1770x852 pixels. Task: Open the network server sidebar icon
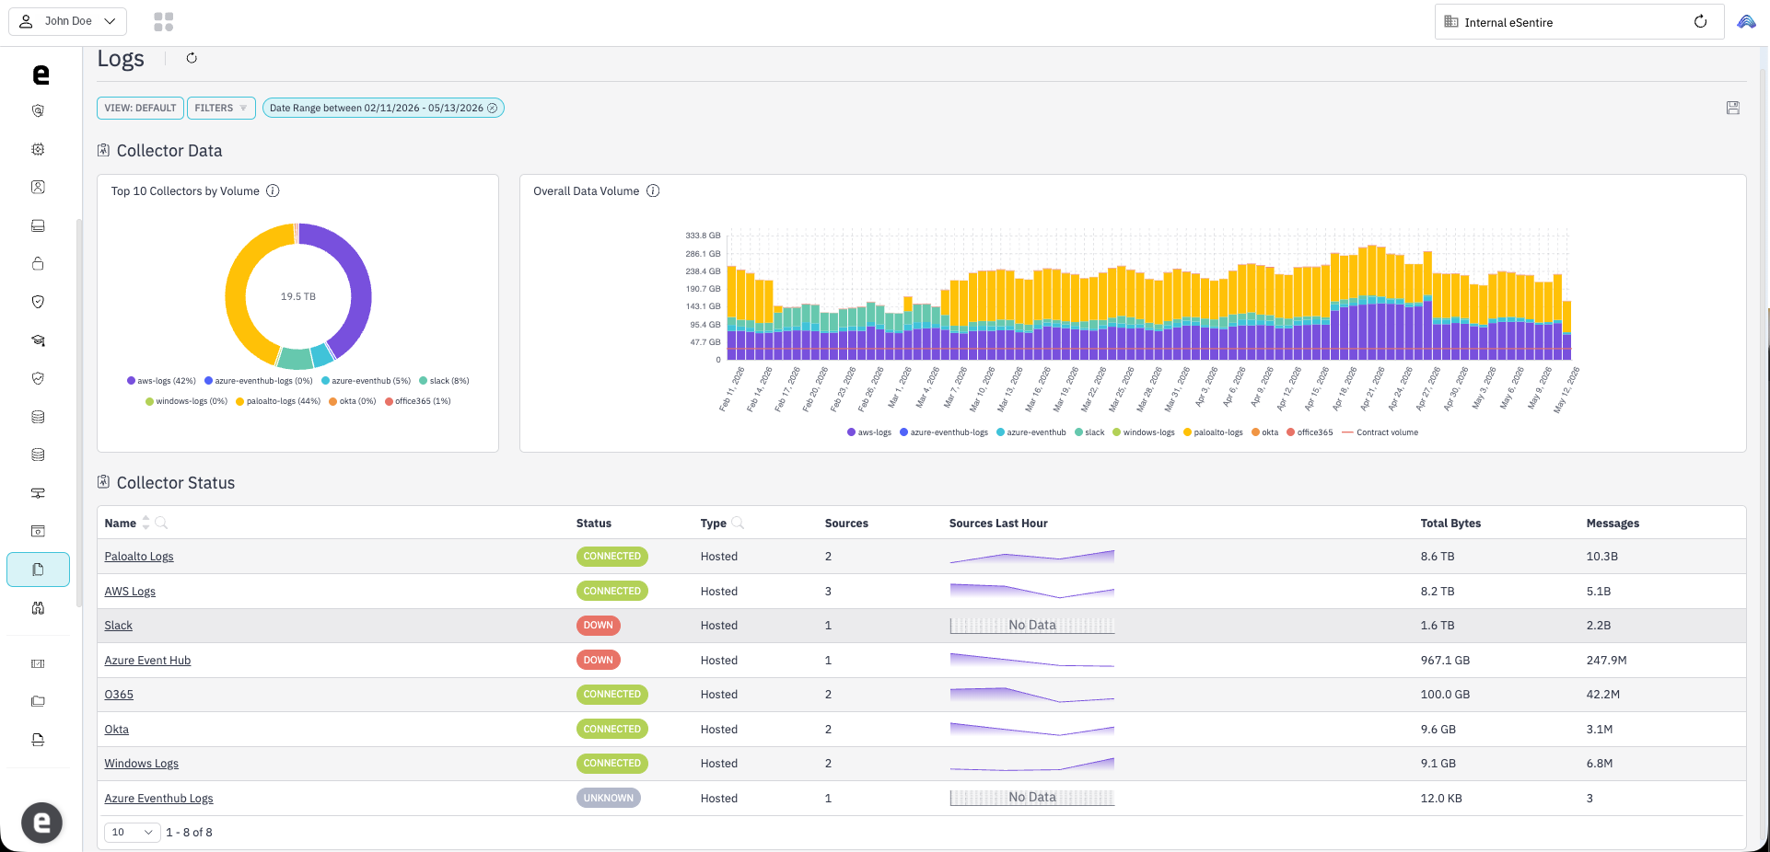(x=38, y=493)
